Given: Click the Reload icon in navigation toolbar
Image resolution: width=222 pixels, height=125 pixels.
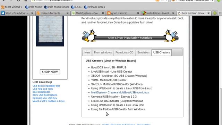Looking at the screenshot, I should pos(18,1).
